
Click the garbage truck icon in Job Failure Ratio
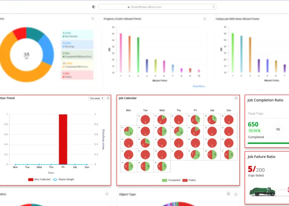pos(262,191)
